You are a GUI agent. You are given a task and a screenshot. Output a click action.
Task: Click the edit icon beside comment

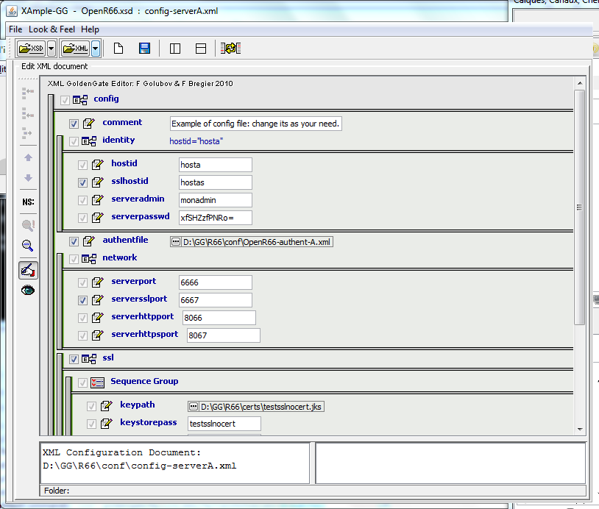click(89, 123)
